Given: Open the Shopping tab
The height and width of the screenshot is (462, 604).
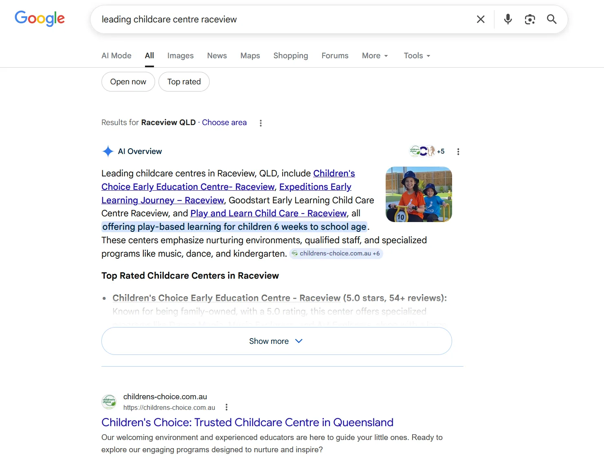Looking at the screenshot, I should (291, 56).
